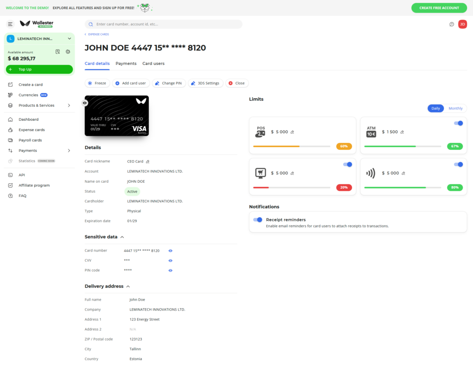Switch to the Payments tab
473x391 pixels.
point(126,63)
